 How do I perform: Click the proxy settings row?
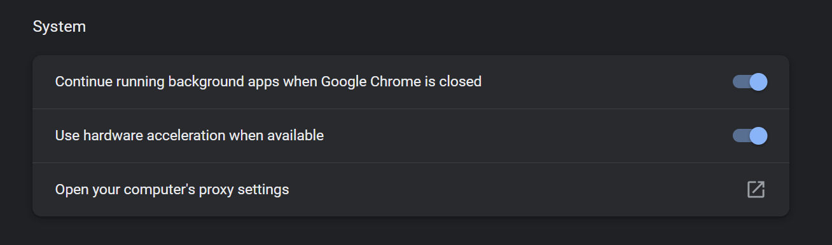[411, 190]
